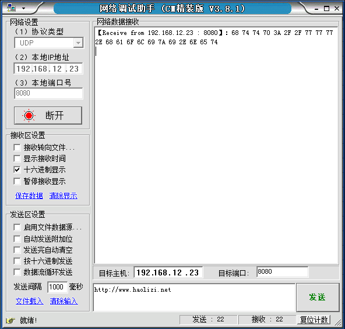This screenshot has width=345, height=329.
Task: Click the red connection status light icon
Action: point(29,115)
